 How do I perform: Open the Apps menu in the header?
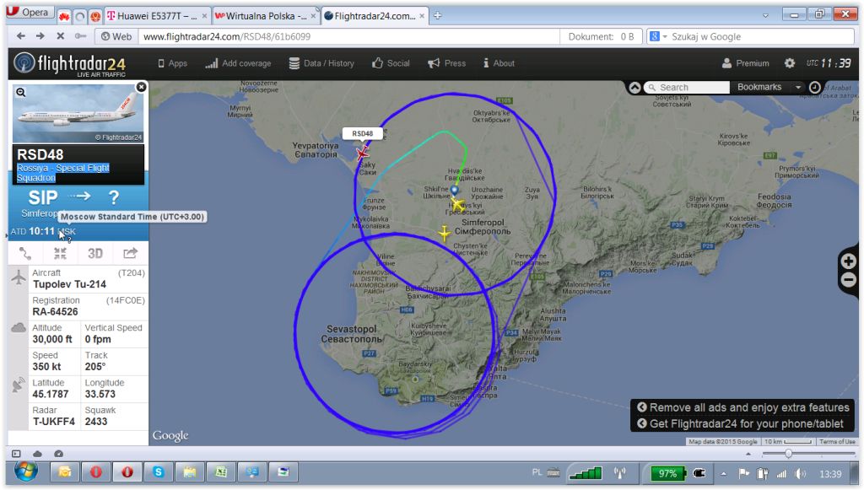click(x=172, y=63)
